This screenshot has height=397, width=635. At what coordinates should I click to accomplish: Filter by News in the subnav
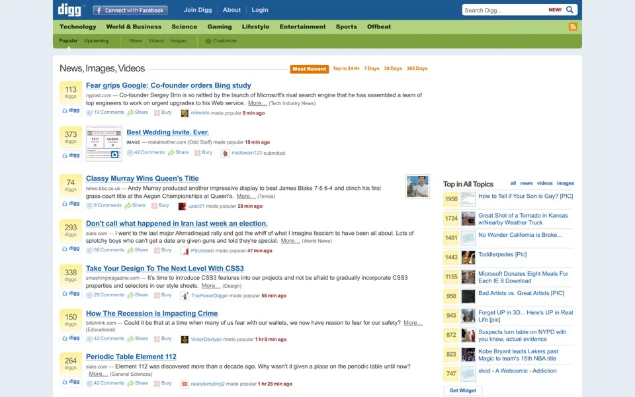(x=136, y=41)
